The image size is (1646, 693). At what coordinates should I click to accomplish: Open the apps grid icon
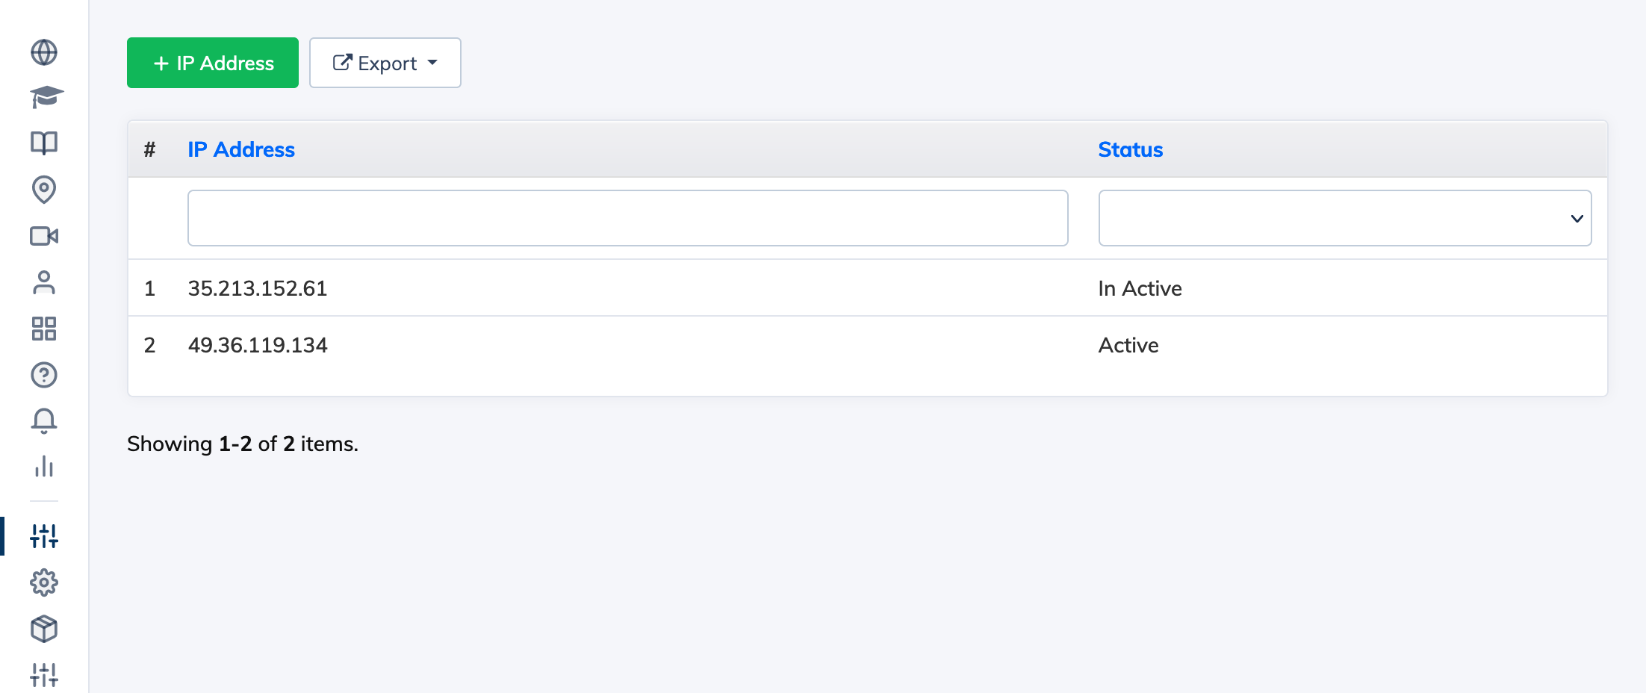click(44, 329)
